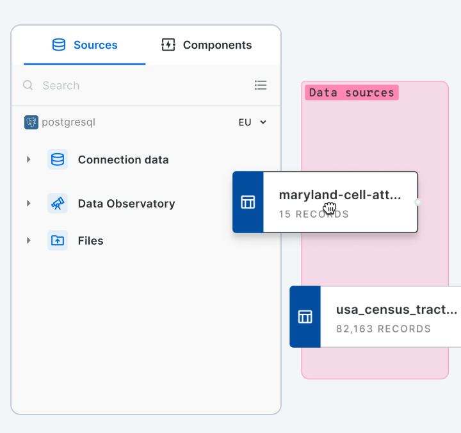Click the postgresql elephant logo icon
The image size is (461, 433).
click(31, 122)
